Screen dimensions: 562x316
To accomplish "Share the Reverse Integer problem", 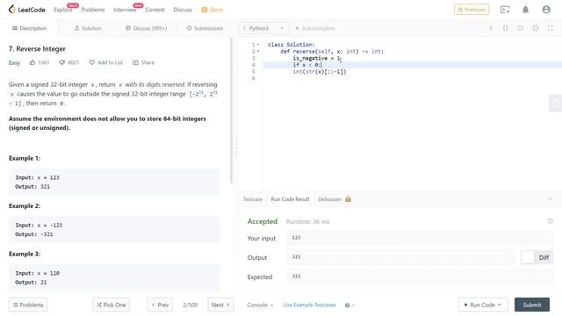I will 143,62.
